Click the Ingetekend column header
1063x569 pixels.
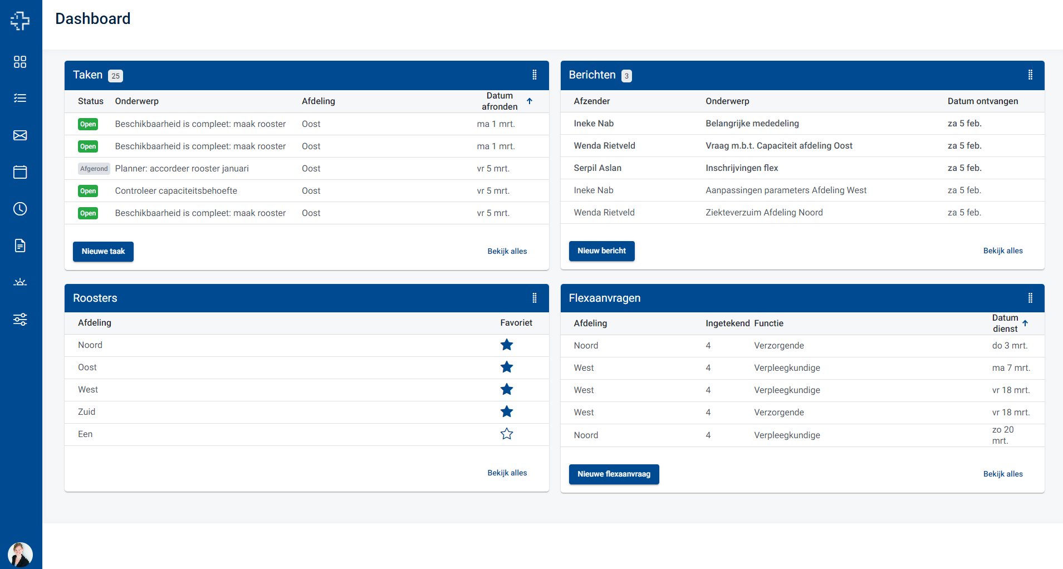click(728, 323)
